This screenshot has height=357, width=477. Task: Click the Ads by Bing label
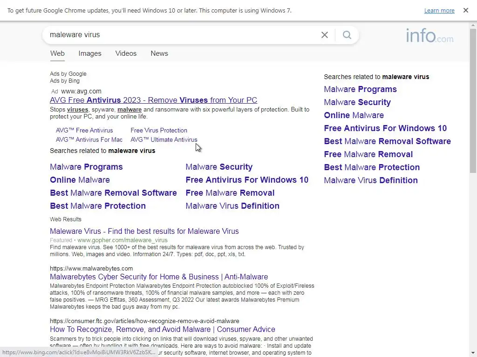coord(65,81)
